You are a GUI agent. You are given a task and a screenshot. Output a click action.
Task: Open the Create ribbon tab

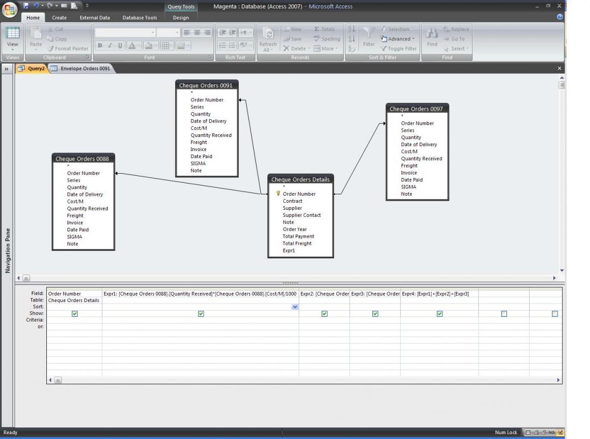pos(59,17)
